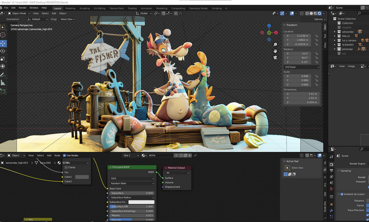Open Output properties tab icon
The height and width of the screenshot is (222, 369).
pyautogui.click(x=332, y=171)
